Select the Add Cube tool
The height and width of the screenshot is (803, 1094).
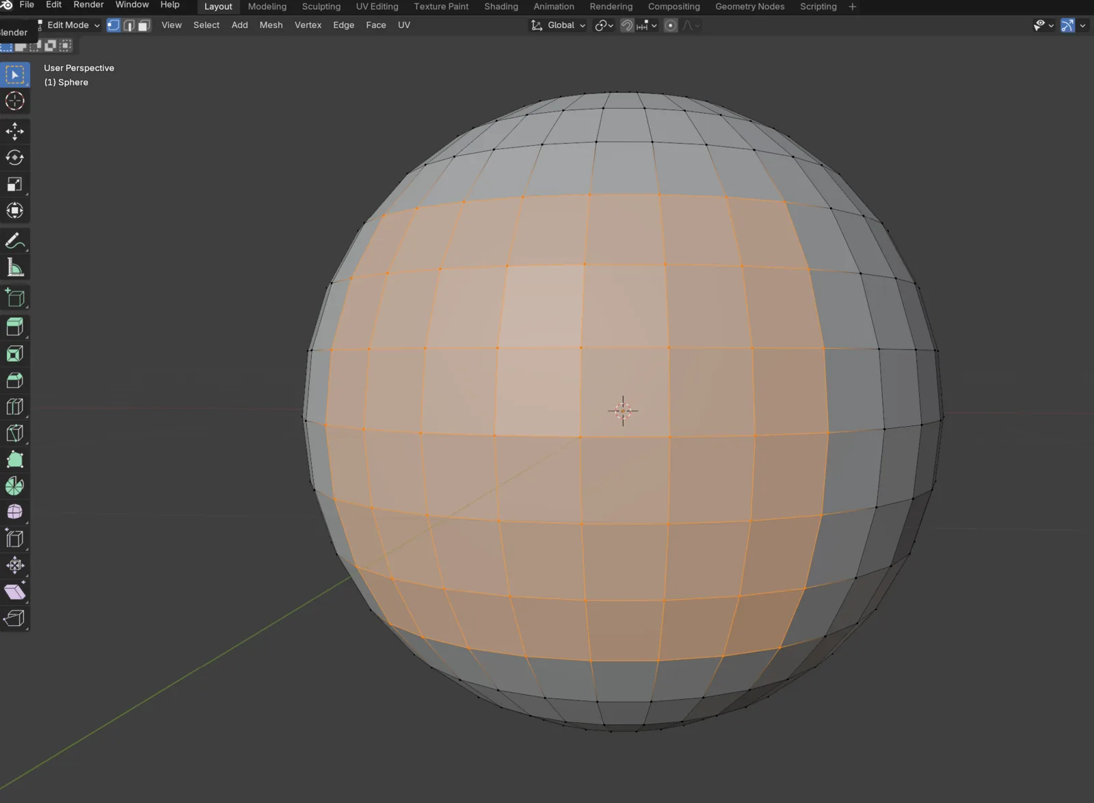[14, 298]
